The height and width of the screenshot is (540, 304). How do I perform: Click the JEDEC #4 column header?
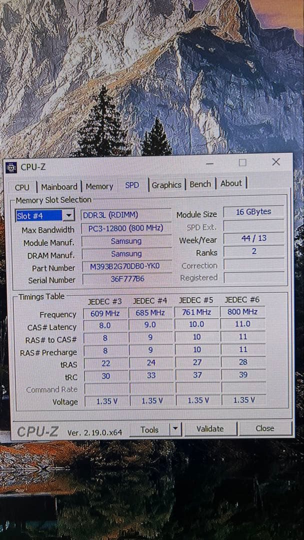(150, 300)
